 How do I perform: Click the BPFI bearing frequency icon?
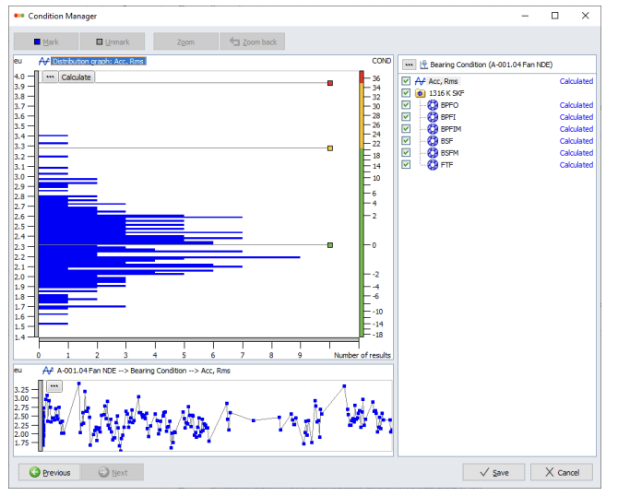433,117
